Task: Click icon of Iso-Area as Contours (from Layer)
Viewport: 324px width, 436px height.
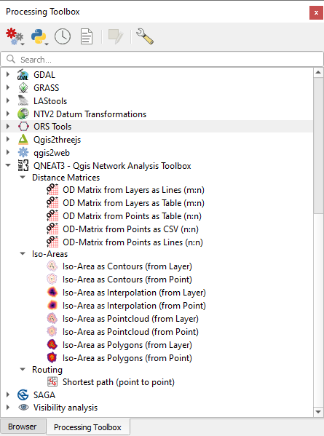Action: [52, 266]
